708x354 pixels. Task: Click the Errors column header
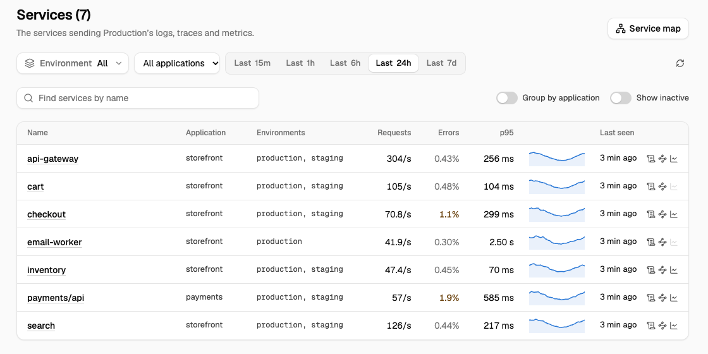[448, 133]
